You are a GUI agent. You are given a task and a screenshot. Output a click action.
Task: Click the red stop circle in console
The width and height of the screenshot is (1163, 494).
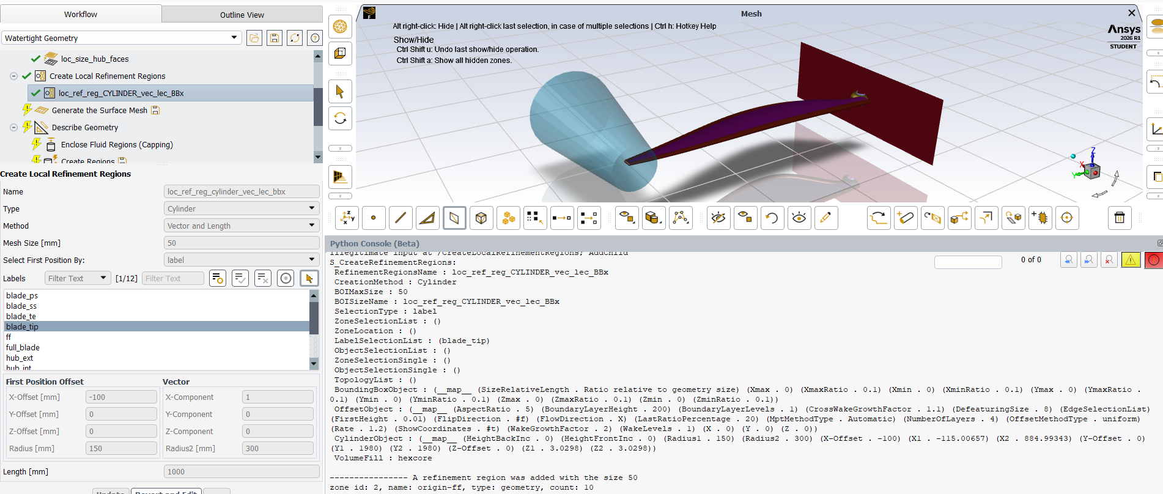(x=1154, y=260)
